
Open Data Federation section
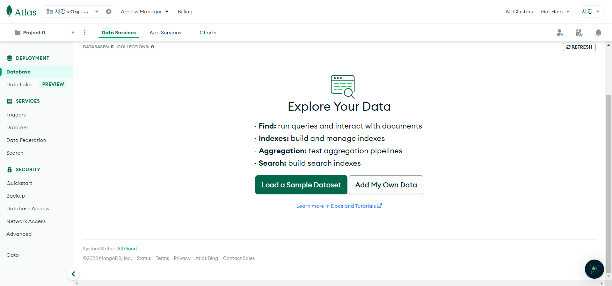tap(26, 140)
